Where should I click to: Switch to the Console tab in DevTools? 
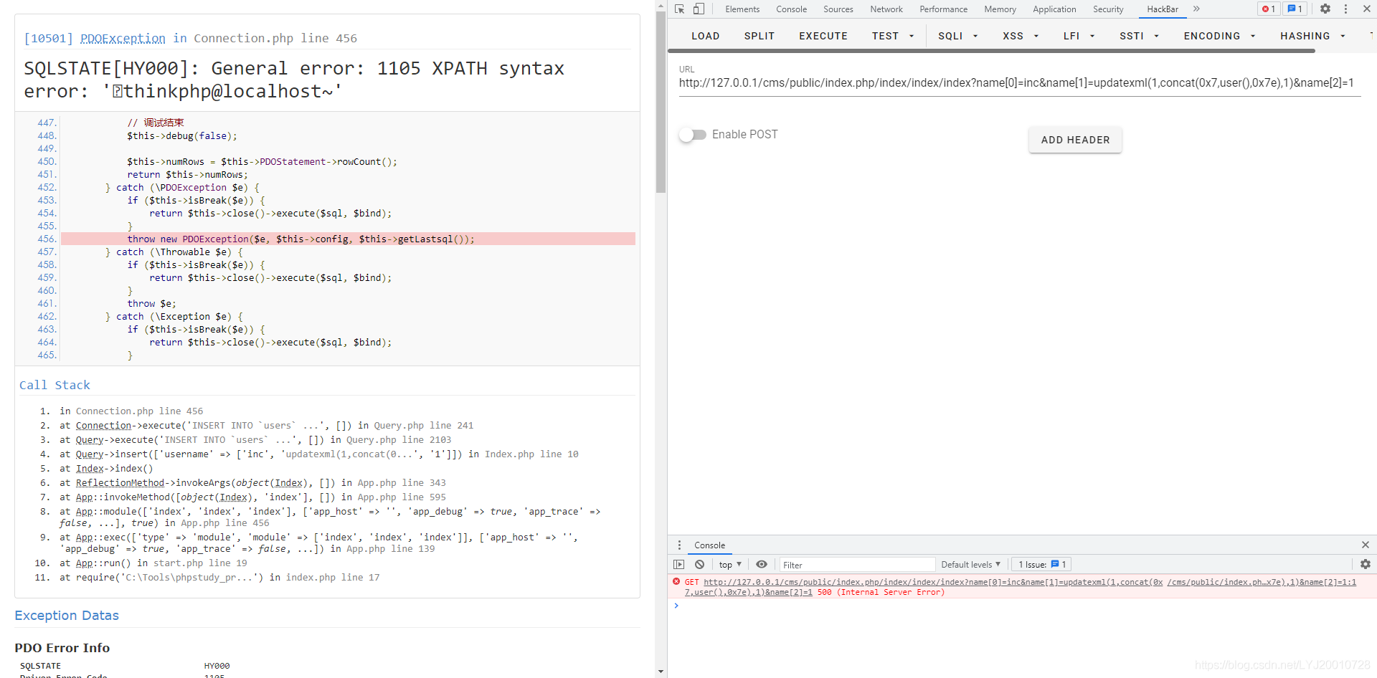[791, 9]
